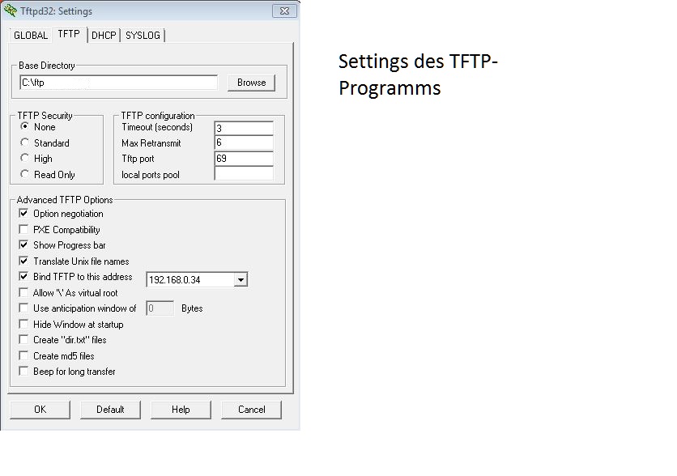Click Browse to choose base directory
The image size is (677, 476).
tap(251, 83)
